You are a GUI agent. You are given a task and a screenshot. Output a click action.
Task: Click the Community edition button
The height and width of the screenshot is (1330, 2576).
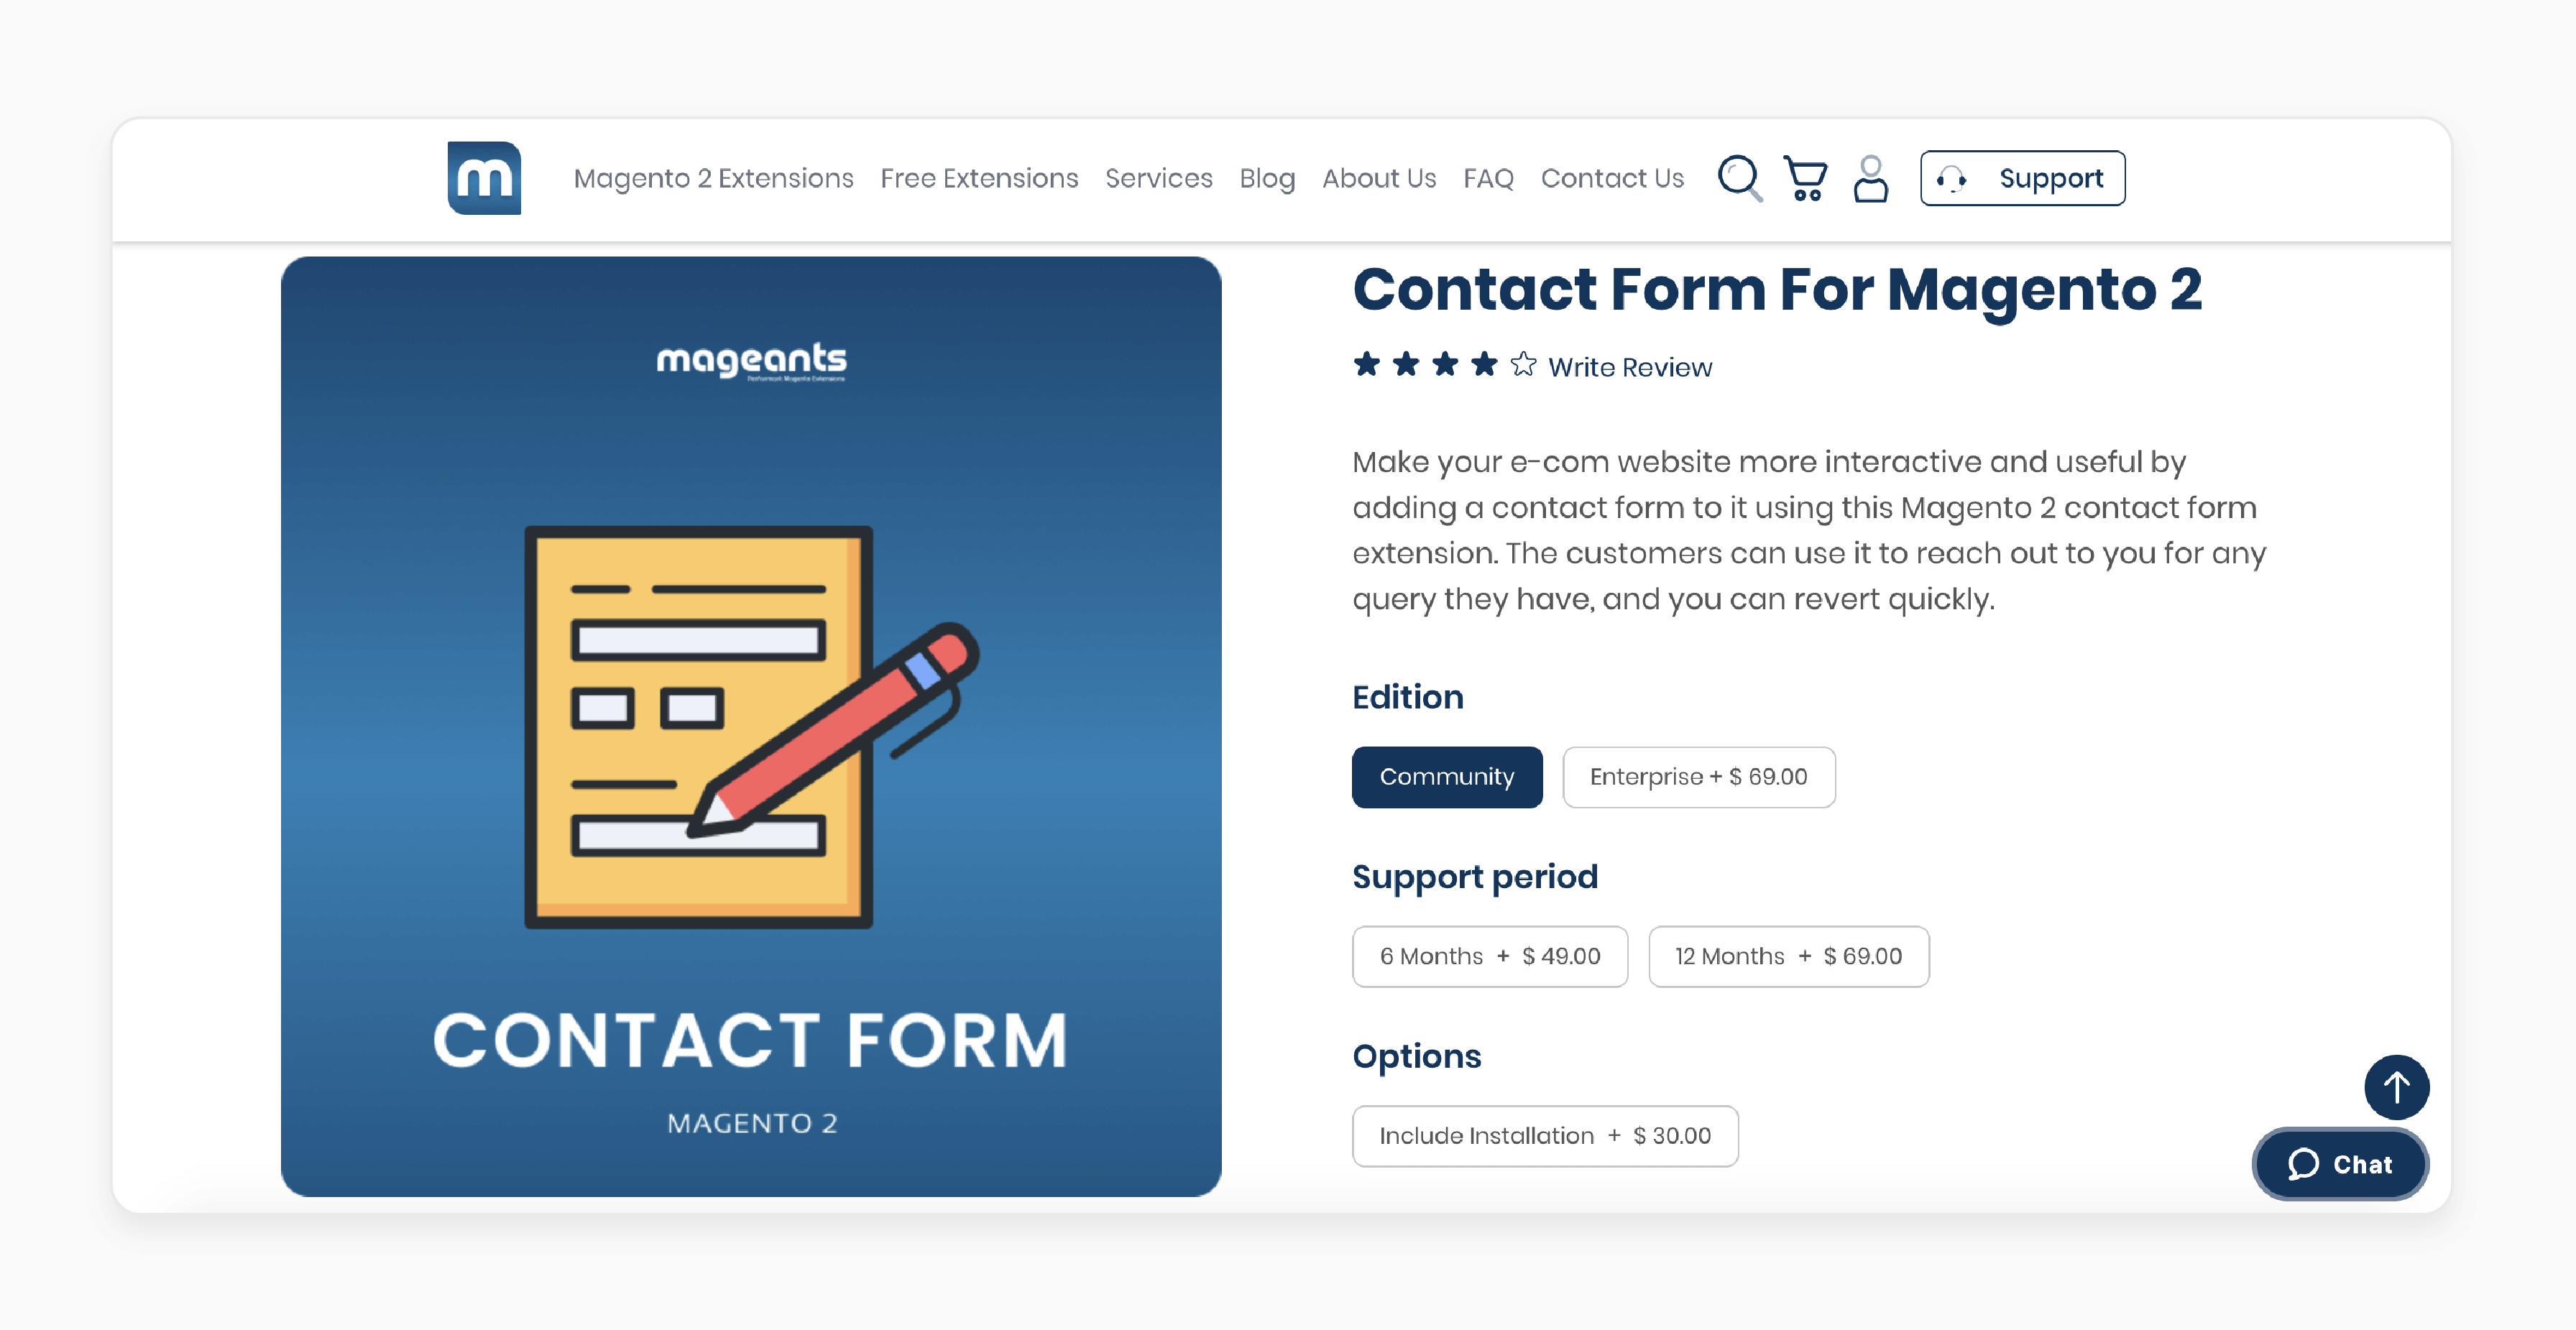[x=1448, y=777]
